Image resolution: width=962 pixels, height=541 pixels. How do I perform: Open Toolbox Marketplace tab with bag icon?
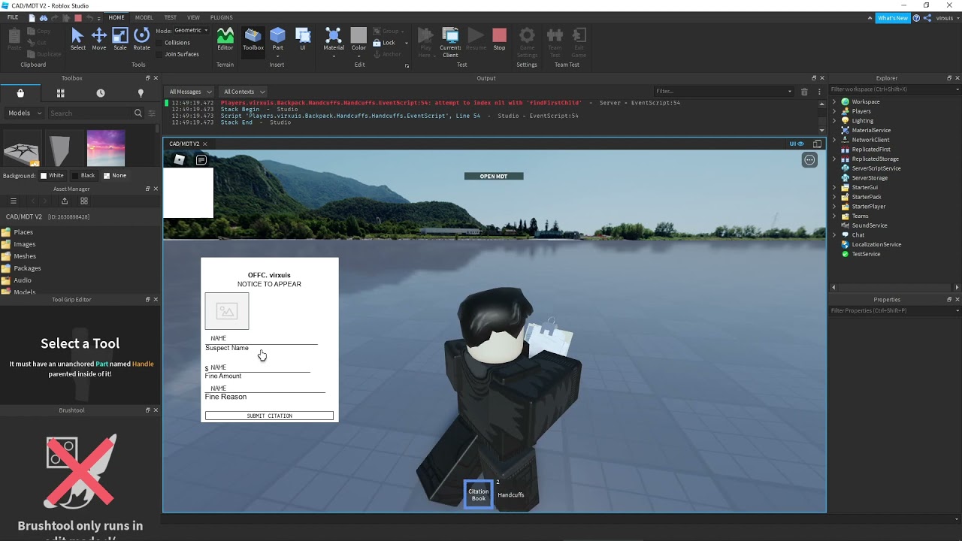(x=20, y=93)
